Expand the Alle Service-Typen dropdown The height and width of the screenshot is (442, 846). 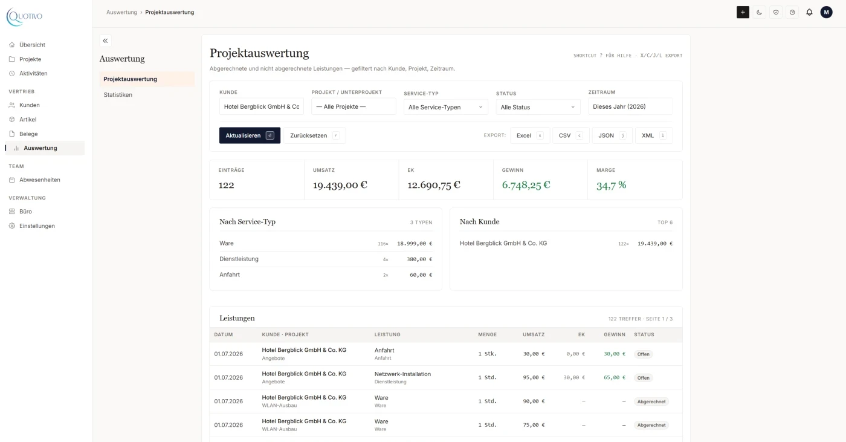coord(446,107)
